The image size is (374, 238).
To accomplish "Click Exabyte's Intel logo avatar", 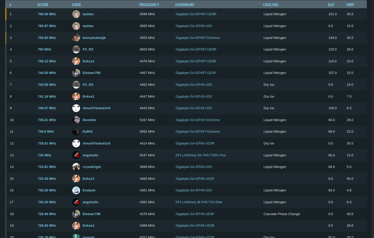I will [76, 190].
